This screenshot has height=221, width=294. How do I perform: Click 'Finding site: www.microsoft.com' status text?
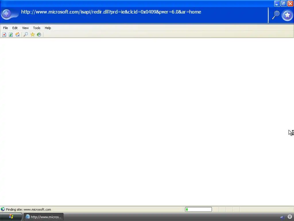[x=28, y=209]
